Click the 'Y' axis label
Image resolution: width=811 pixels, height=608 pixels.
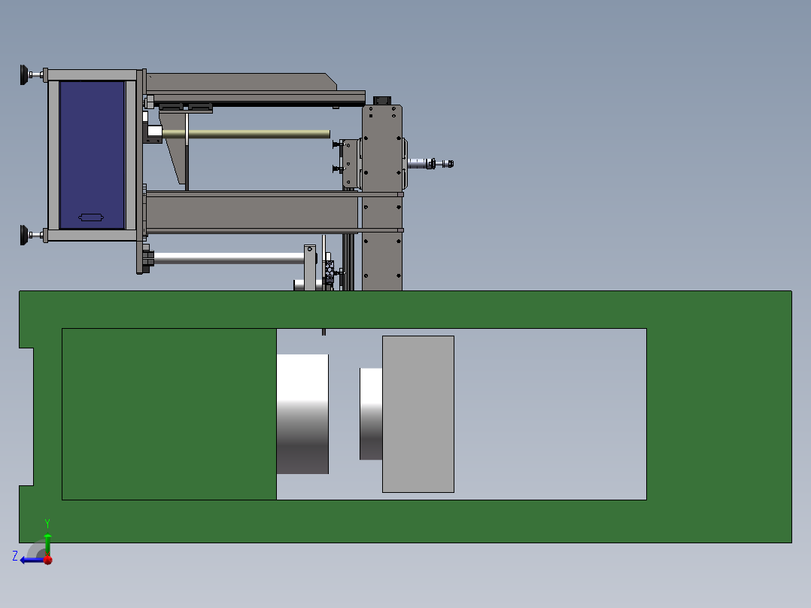coord(47,524)
